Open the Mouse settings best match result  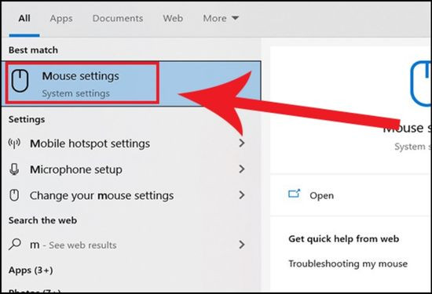(131, 83)
